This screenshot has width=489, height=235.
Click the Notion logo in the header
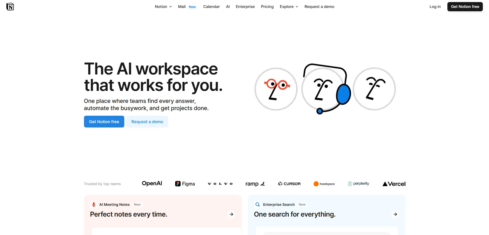[10, 7]
